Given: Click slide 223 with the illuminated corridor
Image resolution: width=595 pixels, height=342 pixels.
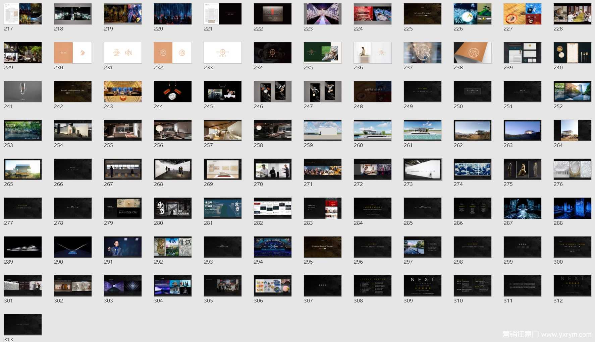Looking at the screenshot, I should click(322, 14).
